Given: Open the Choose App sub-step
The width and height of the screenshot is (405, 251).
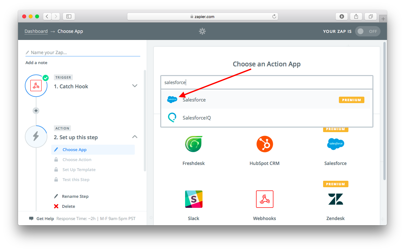Looking at the screenshot, I should [93, 150].
